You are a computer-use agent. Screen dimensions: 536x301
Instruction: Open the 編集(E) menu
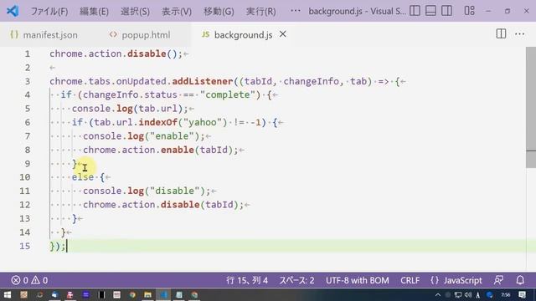[x=94, y=11]
